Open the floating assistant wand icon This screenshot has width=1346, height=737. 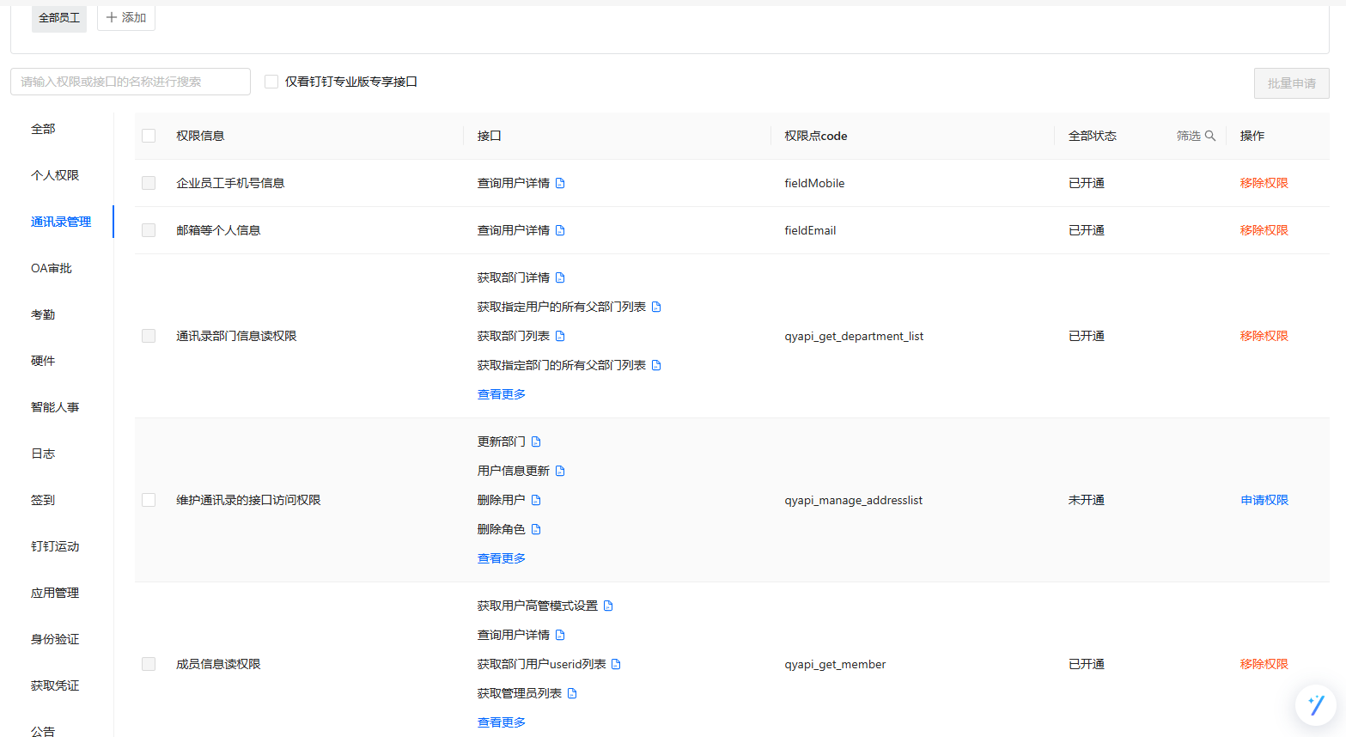point(1315,705)
